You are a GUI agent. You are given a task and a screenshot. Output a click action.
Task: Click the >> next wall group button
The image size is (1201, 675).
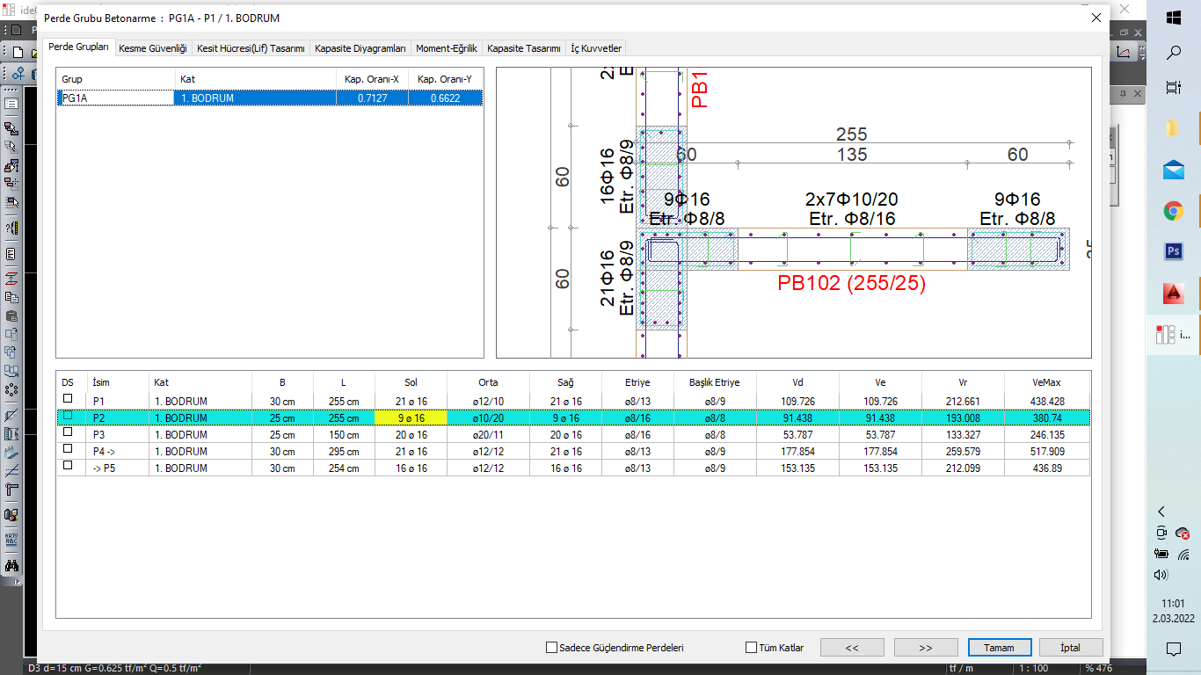click(926, 648)
